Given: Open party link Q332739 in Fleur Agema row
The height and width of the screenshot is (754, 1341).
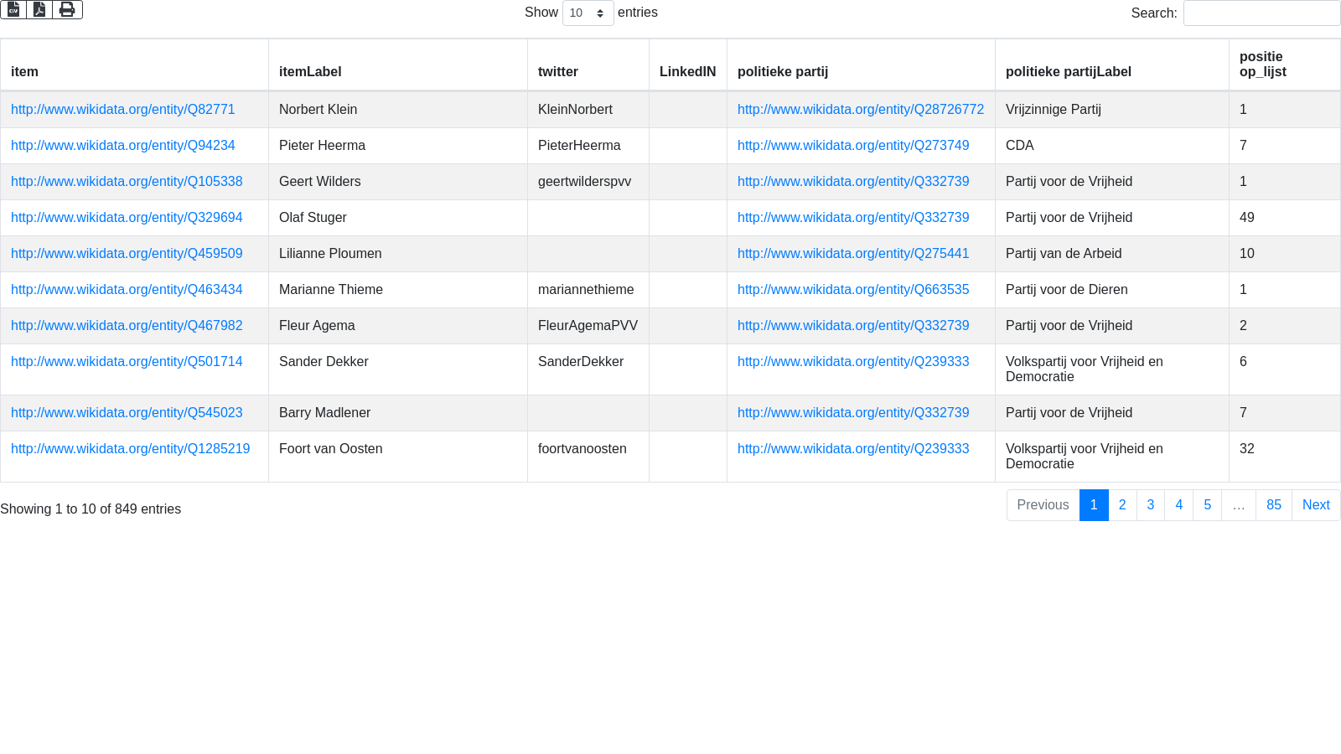Looking at the screenshot, I should coord(853,326).
